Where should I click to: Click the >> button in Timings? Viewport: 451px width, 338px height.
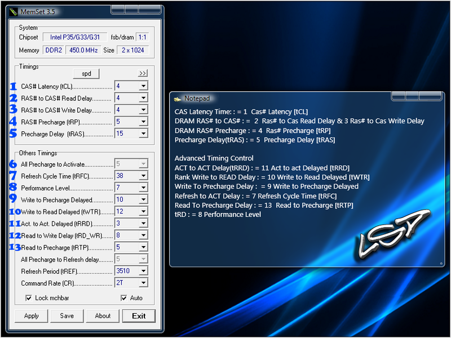click(143, 73)
